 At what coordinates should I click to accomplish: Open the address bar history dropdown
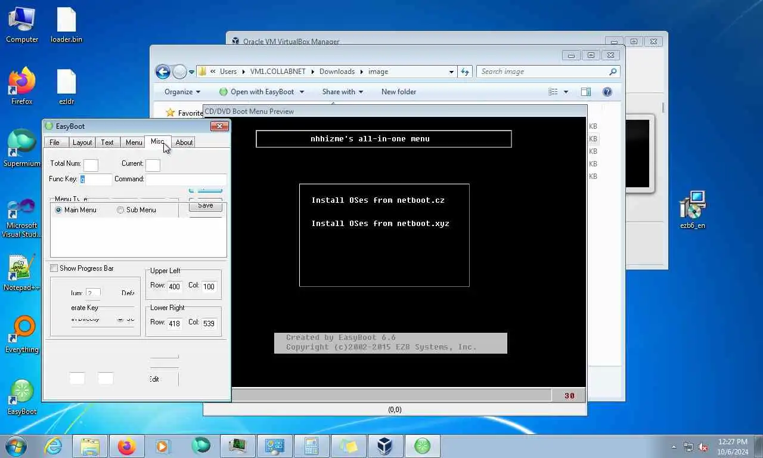coord(451,72)
